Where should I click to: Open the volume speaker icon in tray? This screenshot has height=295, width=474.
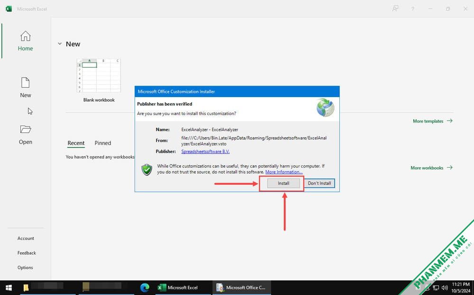point(445,288)
